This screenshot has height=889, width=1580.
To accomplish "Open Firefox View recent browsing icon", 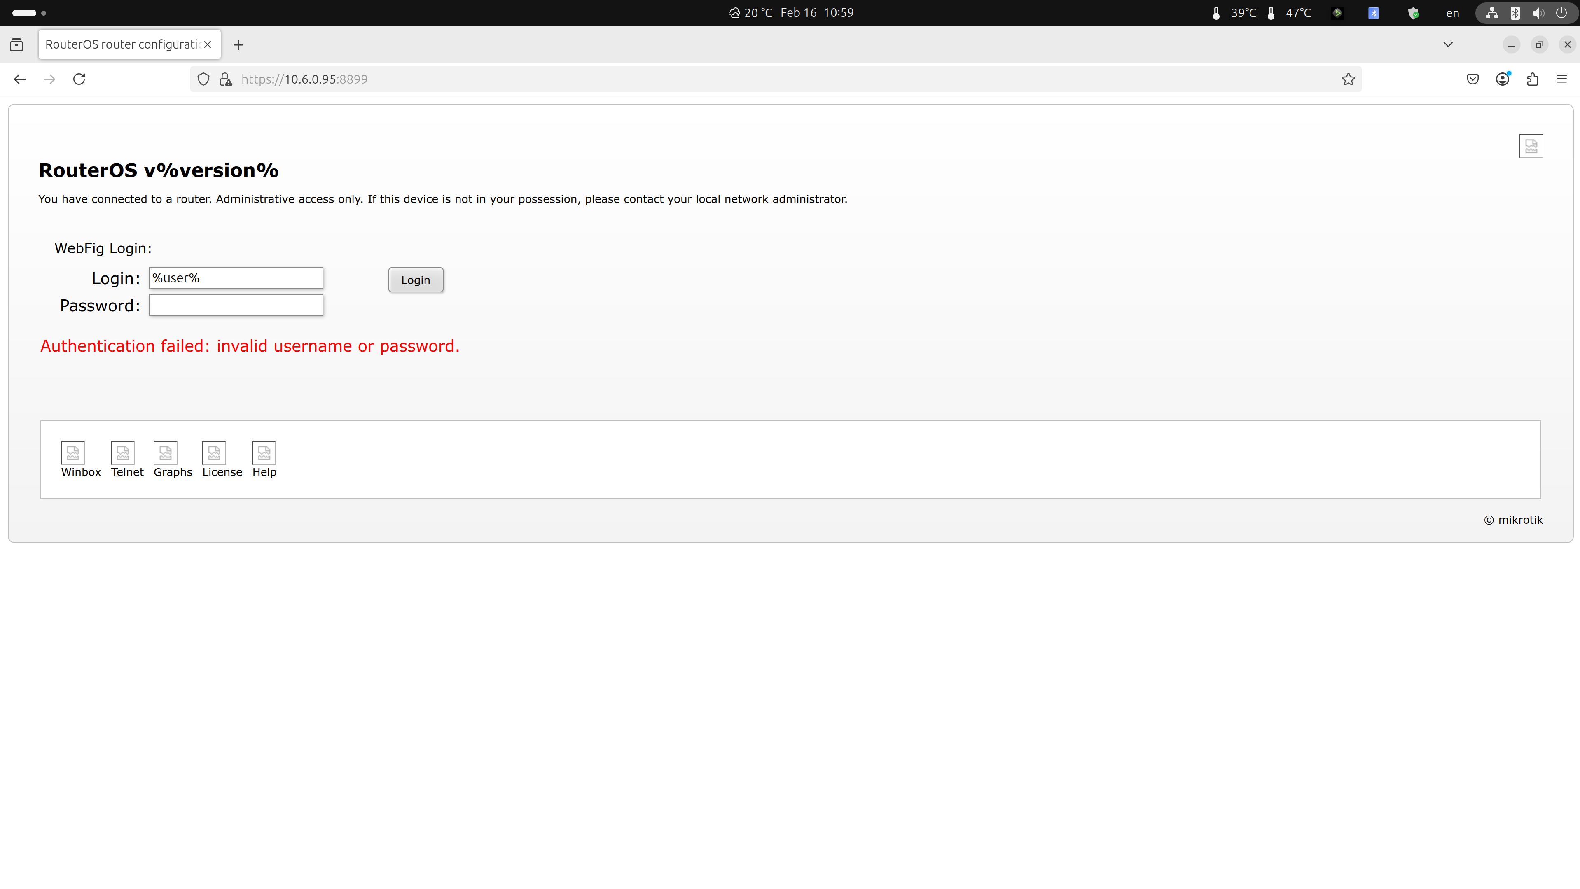I will click(x=16, y=45).
